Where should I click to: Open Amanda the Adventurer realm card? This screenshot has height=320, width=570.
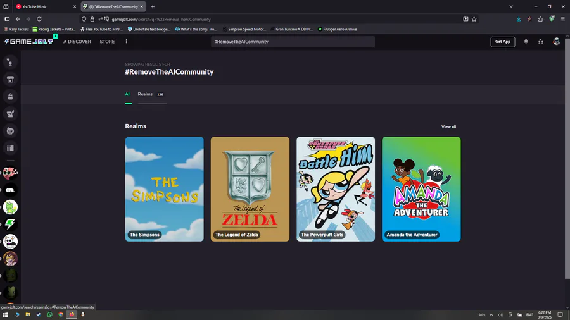pyautogui.click(x=421, y=189)
